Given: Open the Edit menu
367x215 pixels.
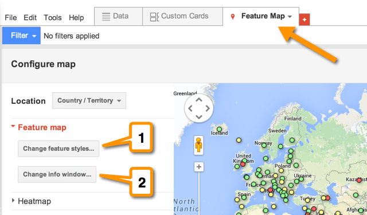Looking at the screenshot, I should [x=30, y=18].
